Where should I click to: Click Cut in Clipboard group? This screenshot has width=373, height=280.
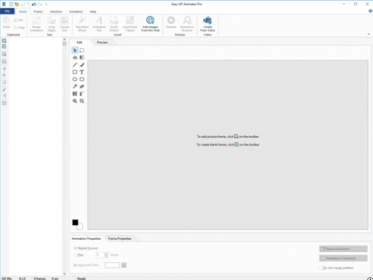(18, 20)
